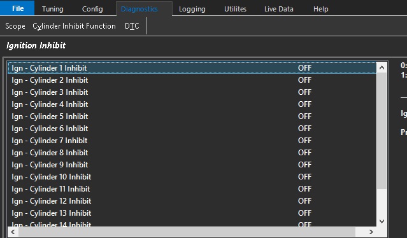Open the File menu
The width and height of the screenshot is (407, 238).
pyautogui.click(x=17, y=8)
